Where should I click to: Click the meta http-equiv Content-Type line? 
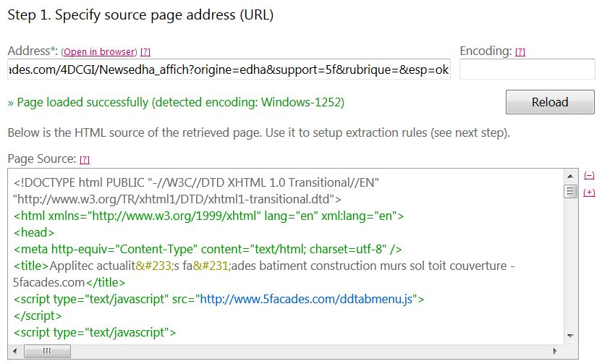[208, 249]
